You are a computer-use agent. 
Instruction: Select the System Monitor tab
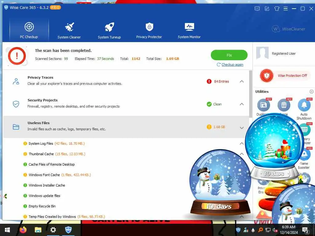click(189, 30)
